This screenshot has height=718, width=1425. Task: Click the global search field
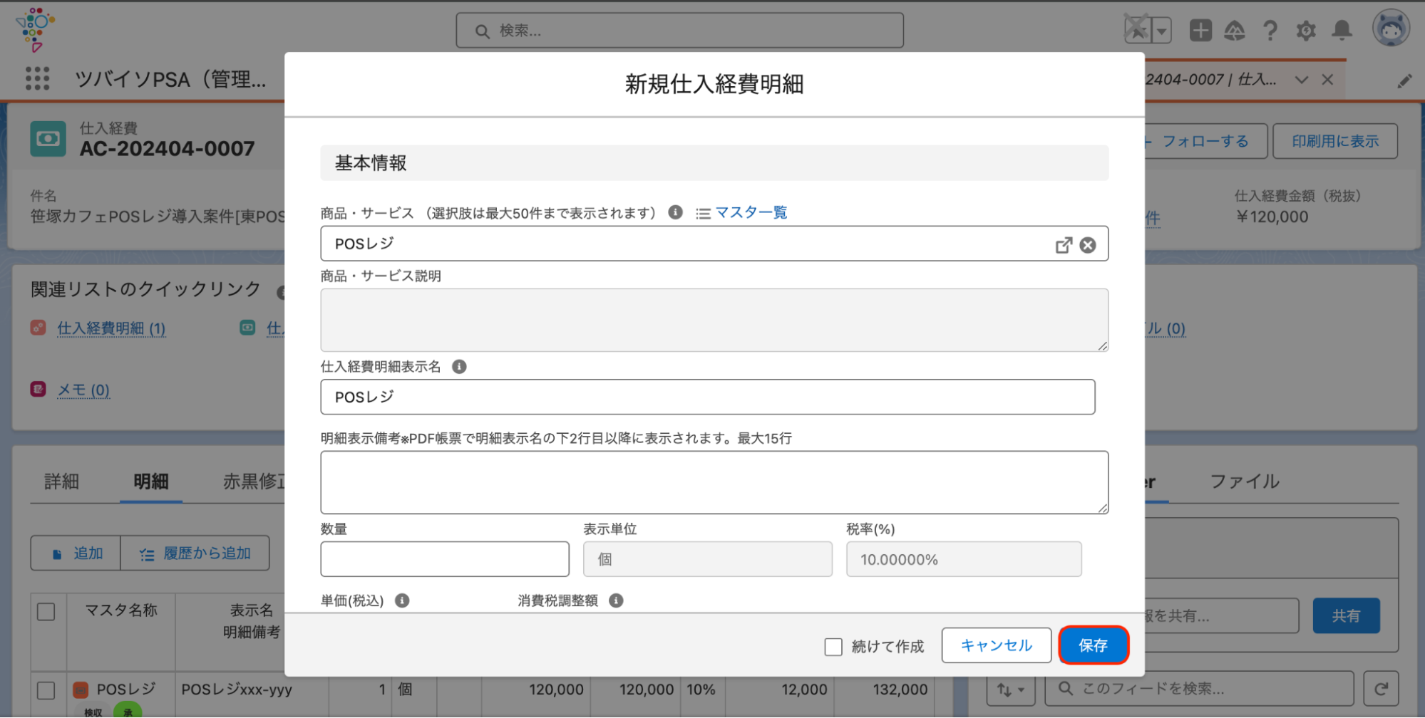click(x=679, y=31)
